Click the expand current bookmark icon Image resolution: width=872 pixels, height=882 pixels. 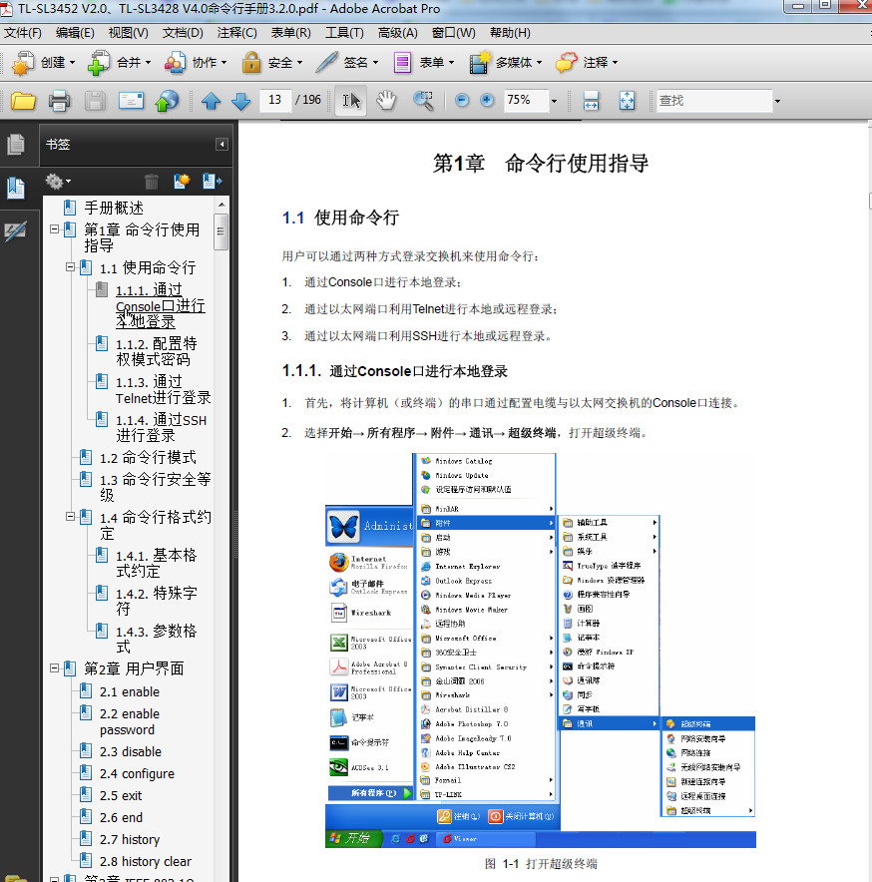(213, 182)
